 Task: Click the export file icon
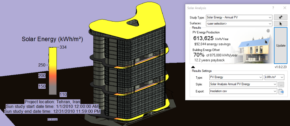click(x=281, y=91)
